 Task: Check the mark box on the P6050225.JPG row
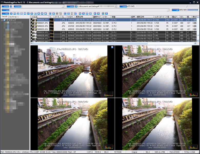pyautogui.click(x=31, y=36)
